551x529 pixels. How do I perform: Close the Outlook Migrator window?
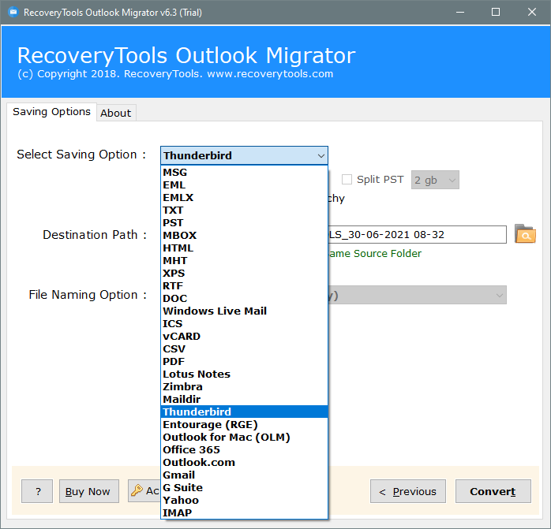coord(532,13)
